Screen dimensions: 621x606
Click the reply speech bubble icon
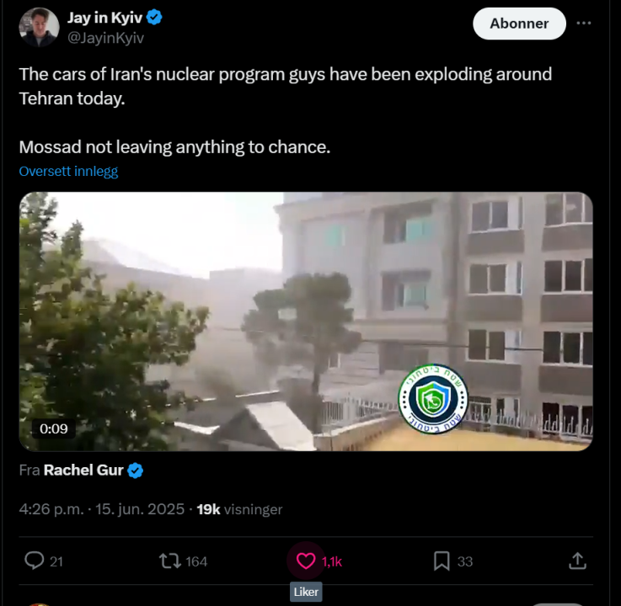(x=35, y=561)
